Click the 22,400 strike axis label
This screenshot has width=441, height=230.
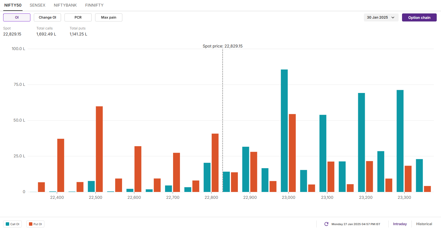click(x=57, y=197)
